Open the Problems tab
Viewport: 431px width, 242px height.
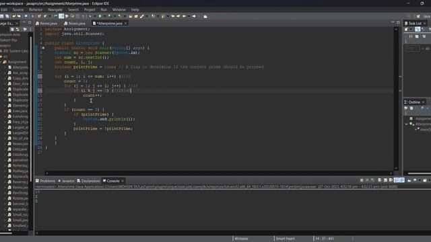45,181
